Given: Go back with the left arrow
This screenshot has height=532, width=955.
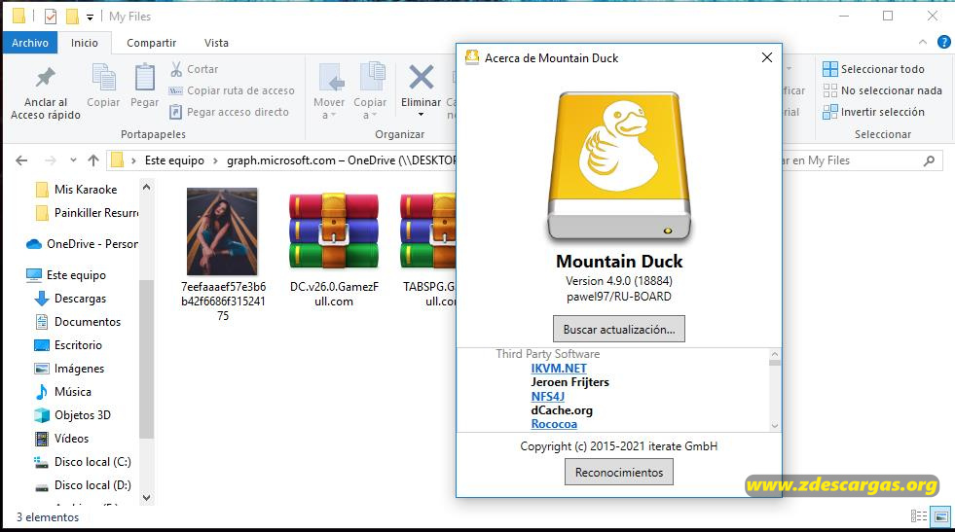Looking at the screenshot, I should (21, 160).
